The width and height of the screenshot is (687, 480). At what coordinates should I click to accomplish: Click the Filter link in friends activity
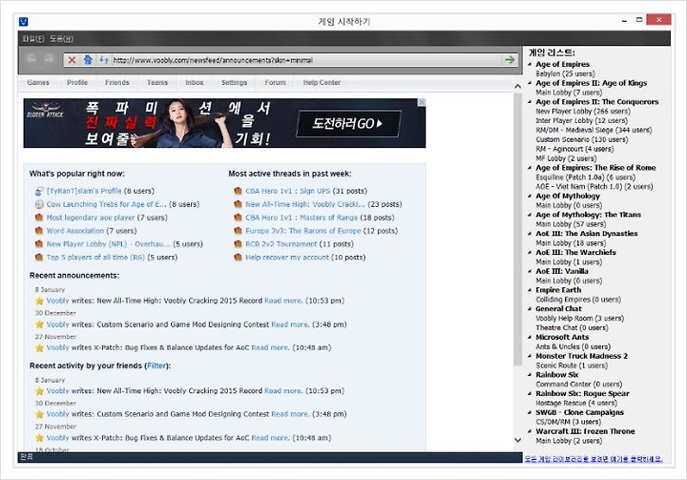click(156, 365)
